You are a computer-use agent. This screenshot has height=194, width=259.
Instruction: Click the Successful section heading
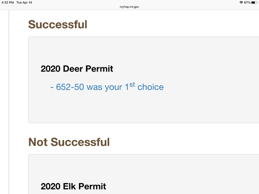coord(57,24)
